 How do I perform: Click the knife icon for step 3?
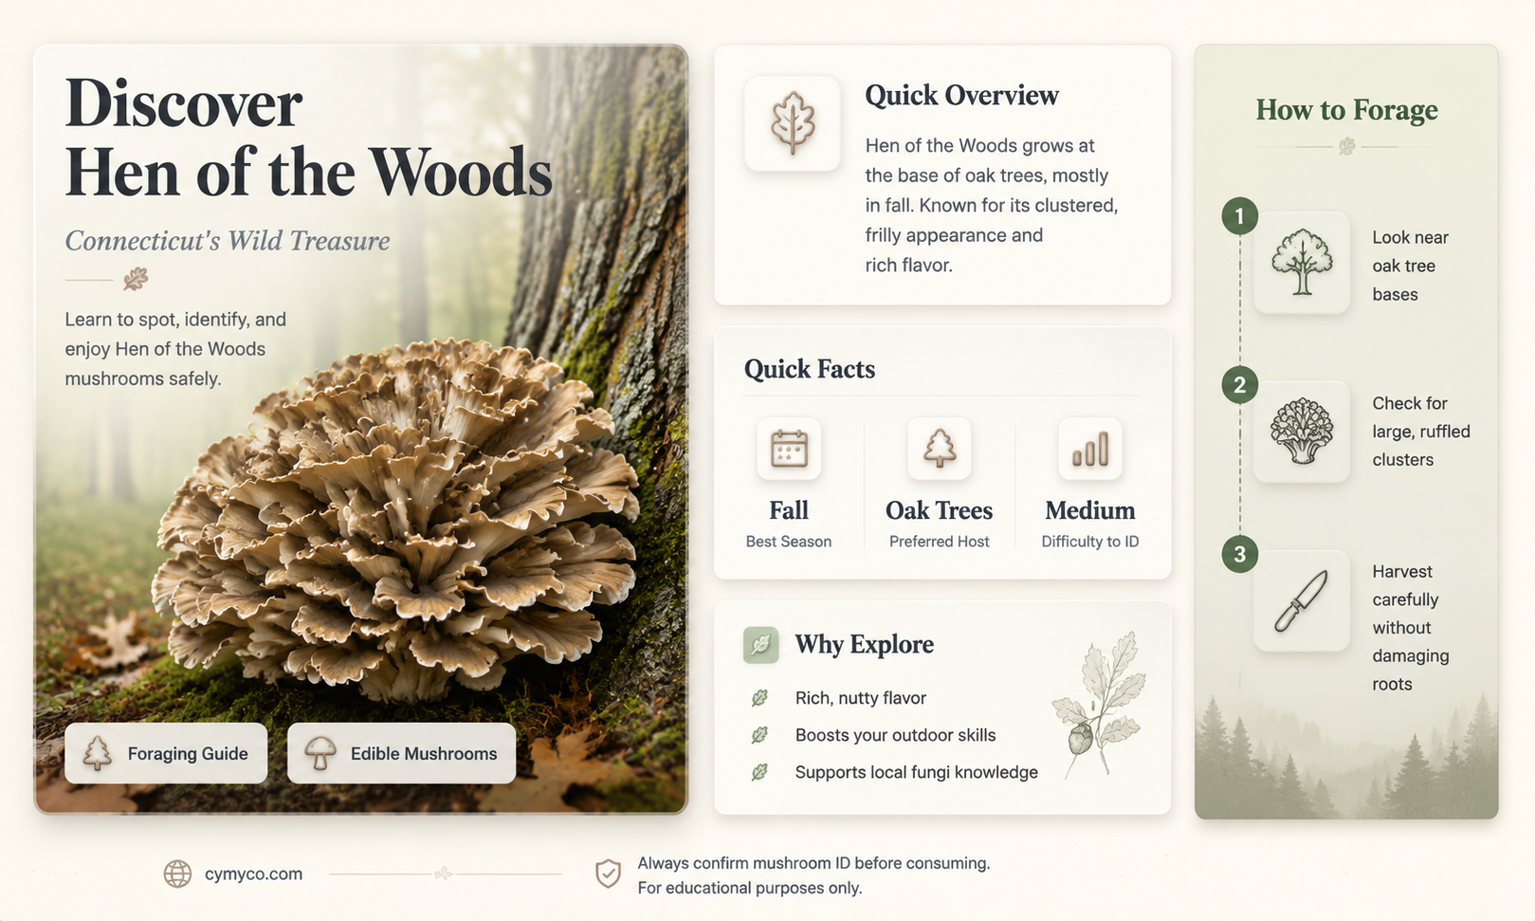click(x=1302, y=600)
